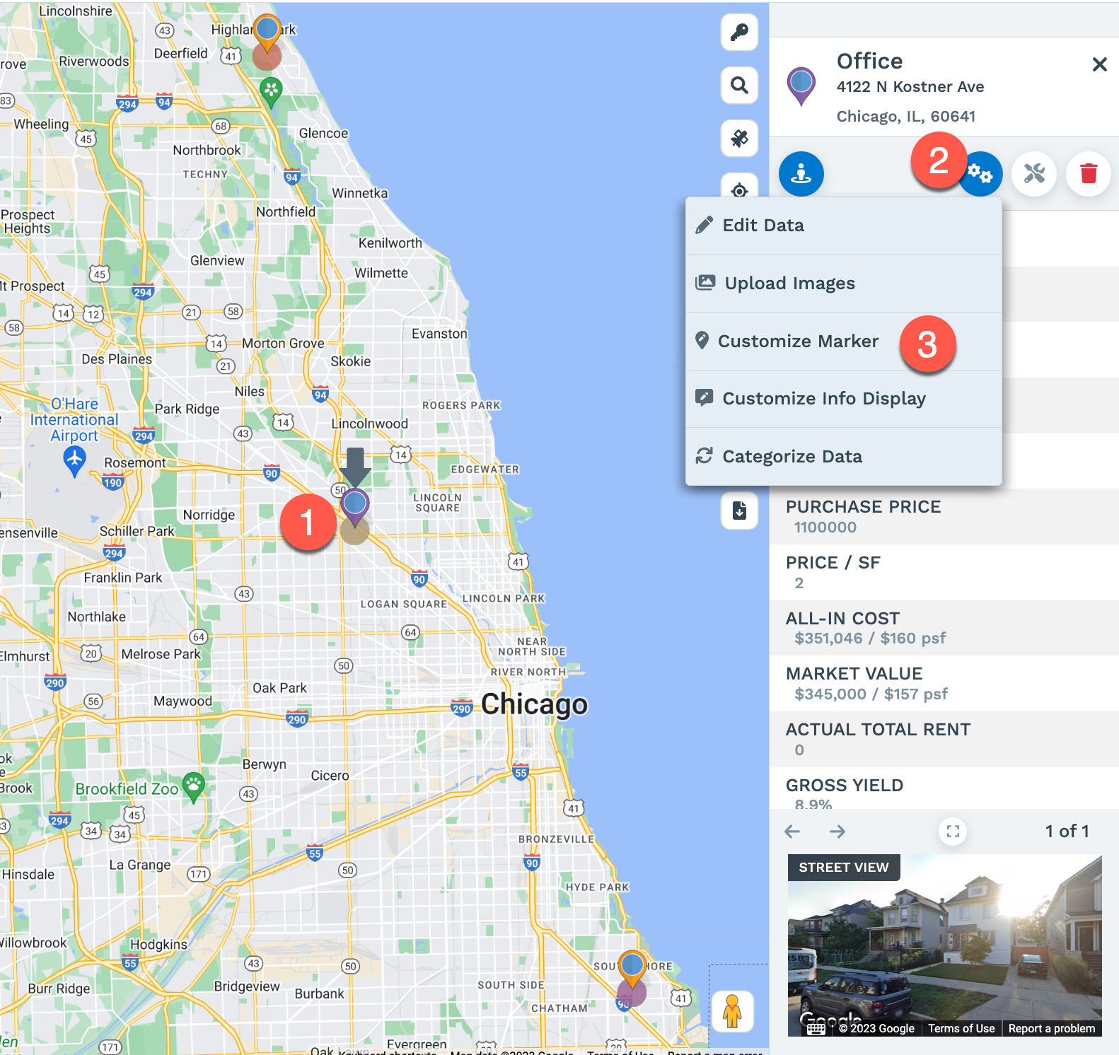Image resolution: width=1119 pixels, height=1055 pixels.
Task: Click Report a problem link
Action: coord(1052,1029)
